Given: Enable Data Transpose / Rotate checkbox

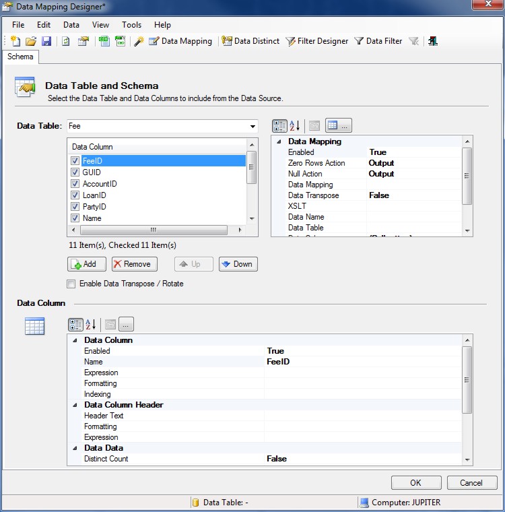Looking at the screenshot, I should click(71, 284).
